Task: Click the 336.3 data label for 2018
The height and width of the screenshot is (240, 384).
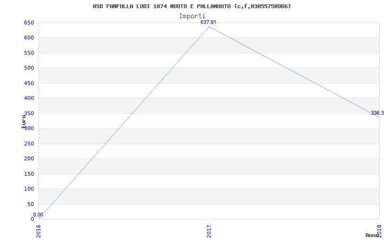Action: (377, 113)
